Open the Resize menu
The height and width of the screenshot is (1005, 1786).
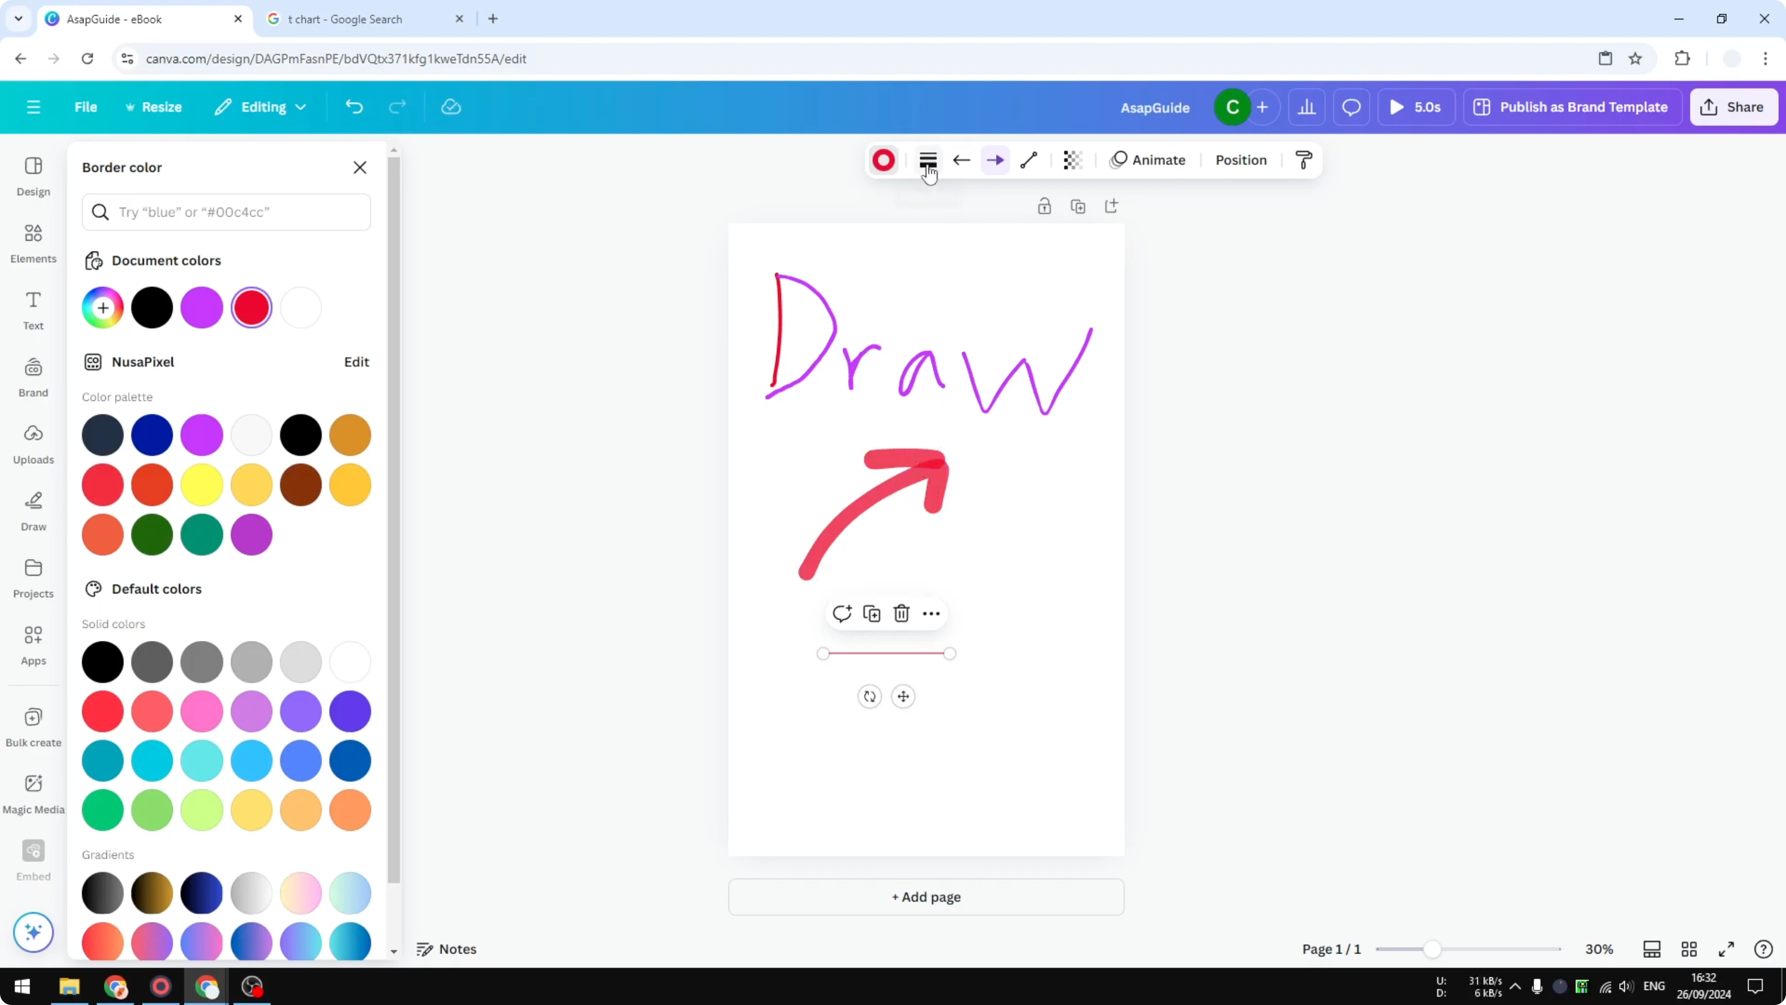click(x=153, y=107)
